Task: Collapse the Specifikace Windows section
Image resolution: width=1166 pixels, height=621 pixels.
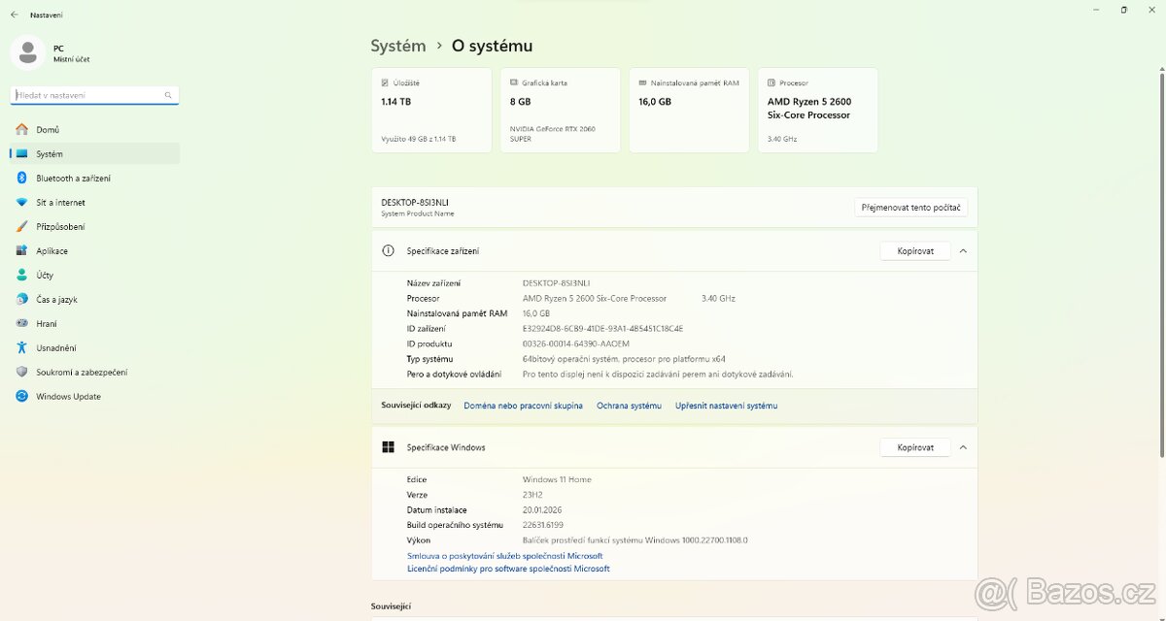Action: click(963, 447)
